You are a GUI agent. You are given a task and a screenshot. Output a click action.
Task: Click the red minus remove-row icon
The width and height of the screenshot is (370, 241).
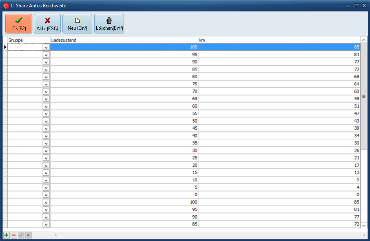[x=14, y=235]
